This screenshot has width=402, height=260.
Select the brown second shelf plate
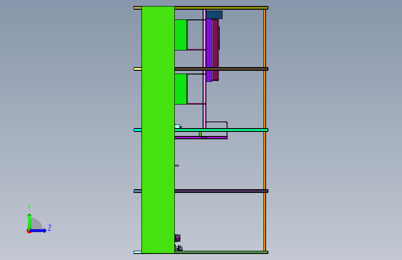pyautogui.click(x=221, y=69)
